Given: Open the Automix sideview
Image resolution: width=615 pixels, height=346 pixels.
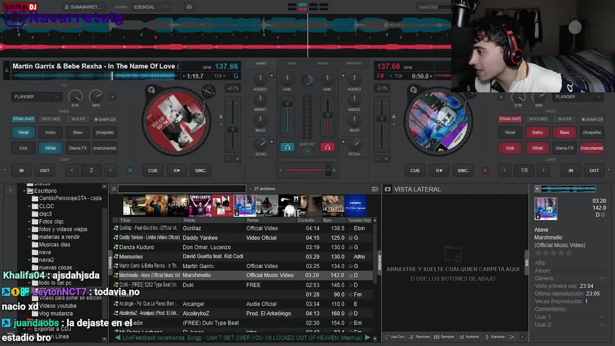Looking at the screenshot, I should click(469, 337).
